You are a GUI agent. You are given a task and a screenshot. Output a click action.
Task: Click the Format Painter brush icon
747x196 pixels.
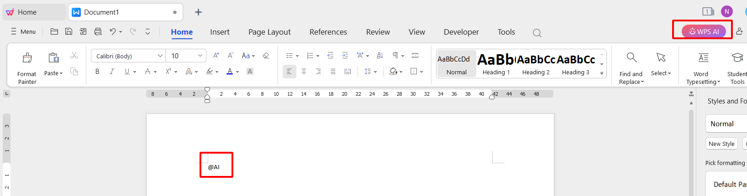(x=27, y=58)
